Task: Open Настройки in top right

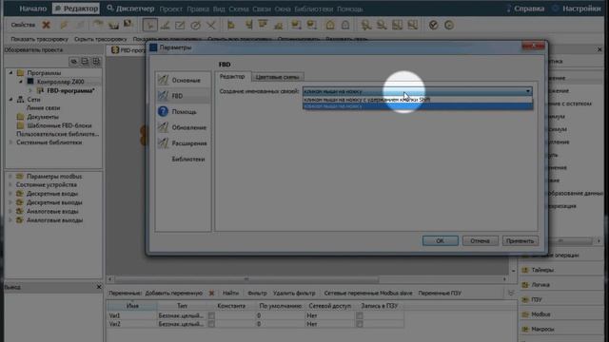Action: 581,9
